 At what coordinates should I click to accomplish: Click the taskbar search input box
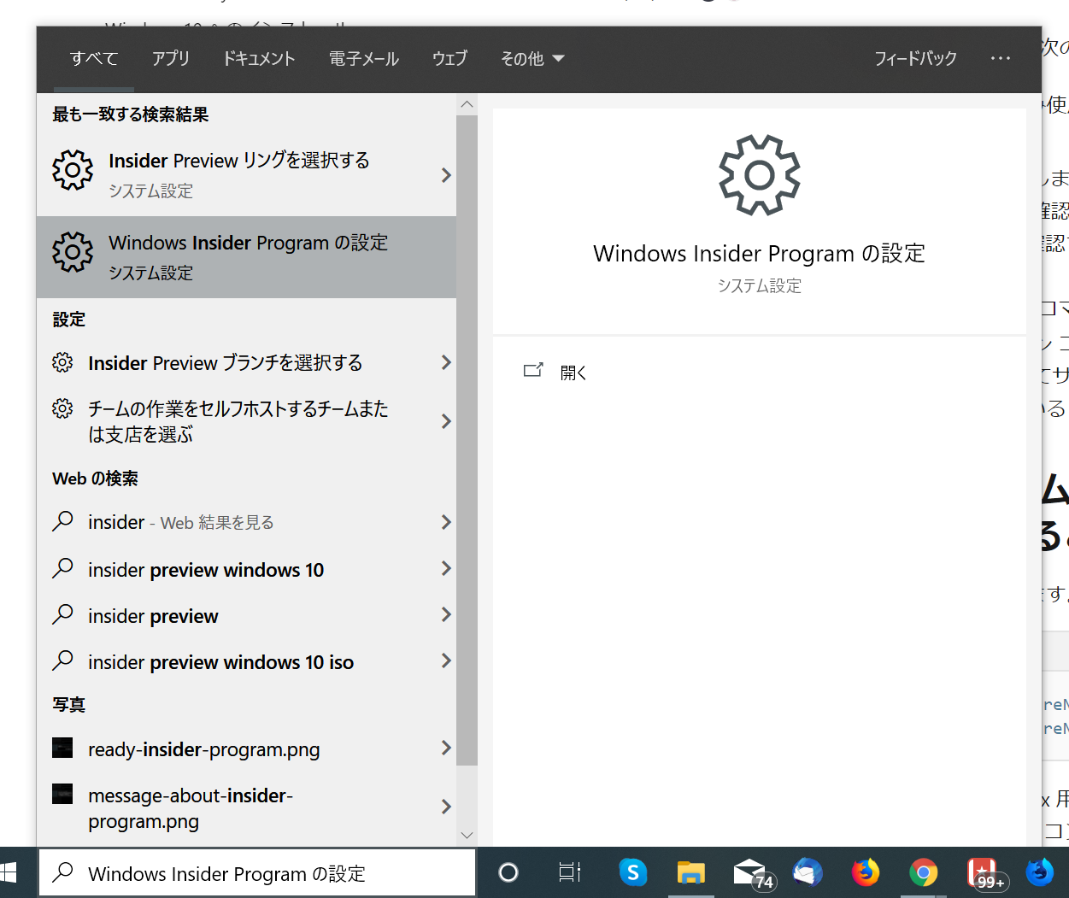click(x=256, y=873)
